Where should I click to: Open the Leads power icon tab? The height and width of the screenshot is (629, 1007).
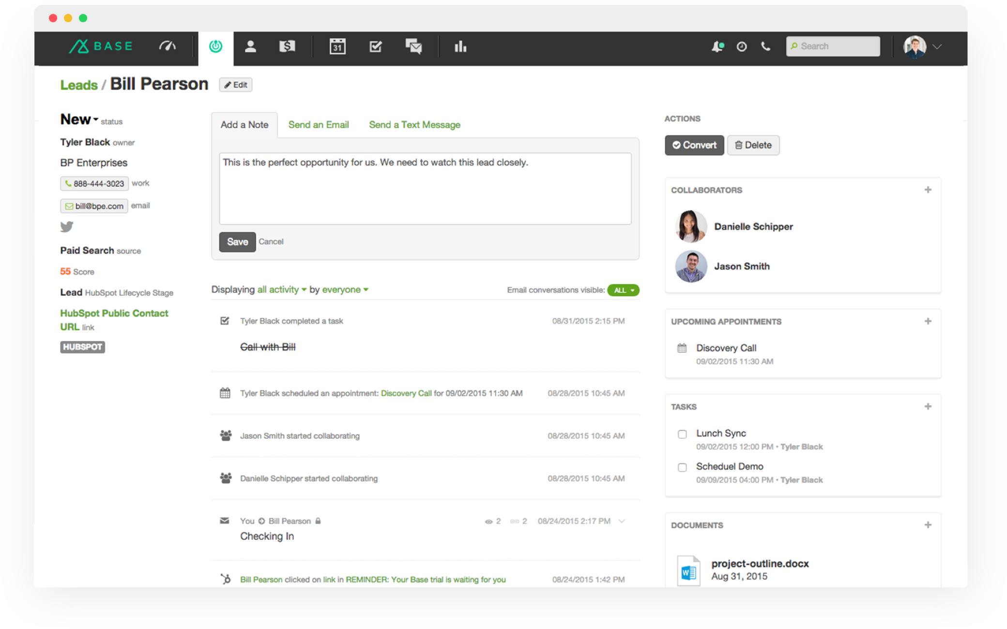click(x=215, y=46)
